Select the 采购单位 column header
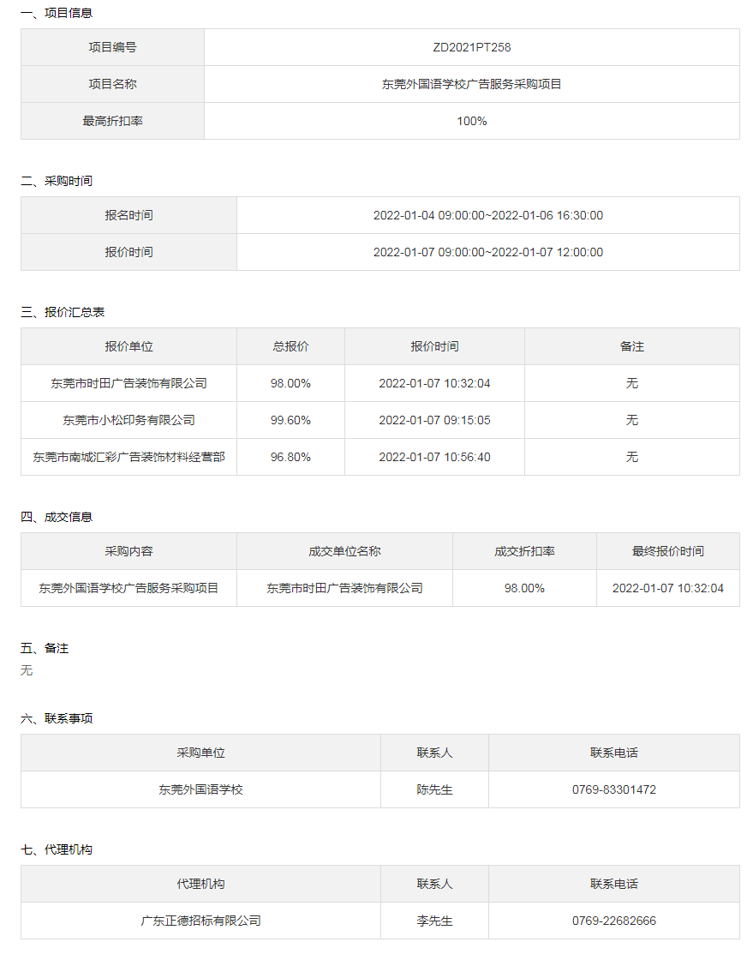The width and height of the screenshot is (753, 966). (x=200, y=753)
